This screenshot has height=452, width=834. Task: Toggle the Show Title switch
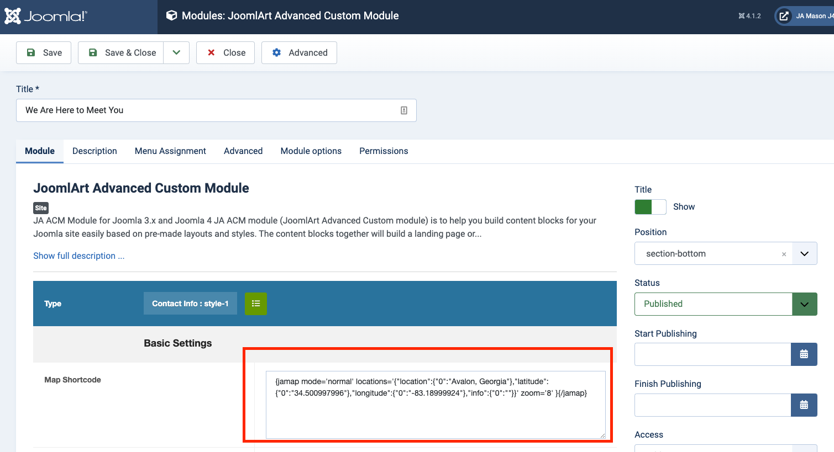651,207
